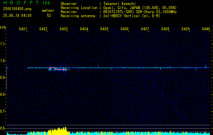Click the Receiving antenna label

78,16
